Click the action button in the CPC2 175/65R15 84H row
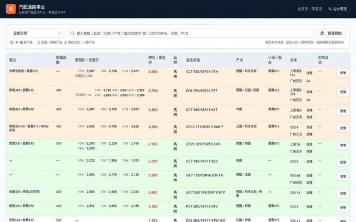Image resolution: width=356 pixels, height=222 pixels. click(x=343, y=128)
